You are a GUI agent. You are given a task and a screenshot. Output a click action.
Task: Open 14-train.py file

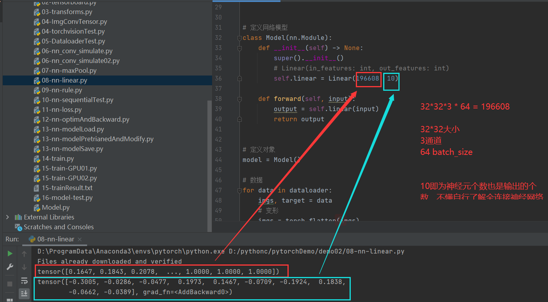(x=58, y=158)
